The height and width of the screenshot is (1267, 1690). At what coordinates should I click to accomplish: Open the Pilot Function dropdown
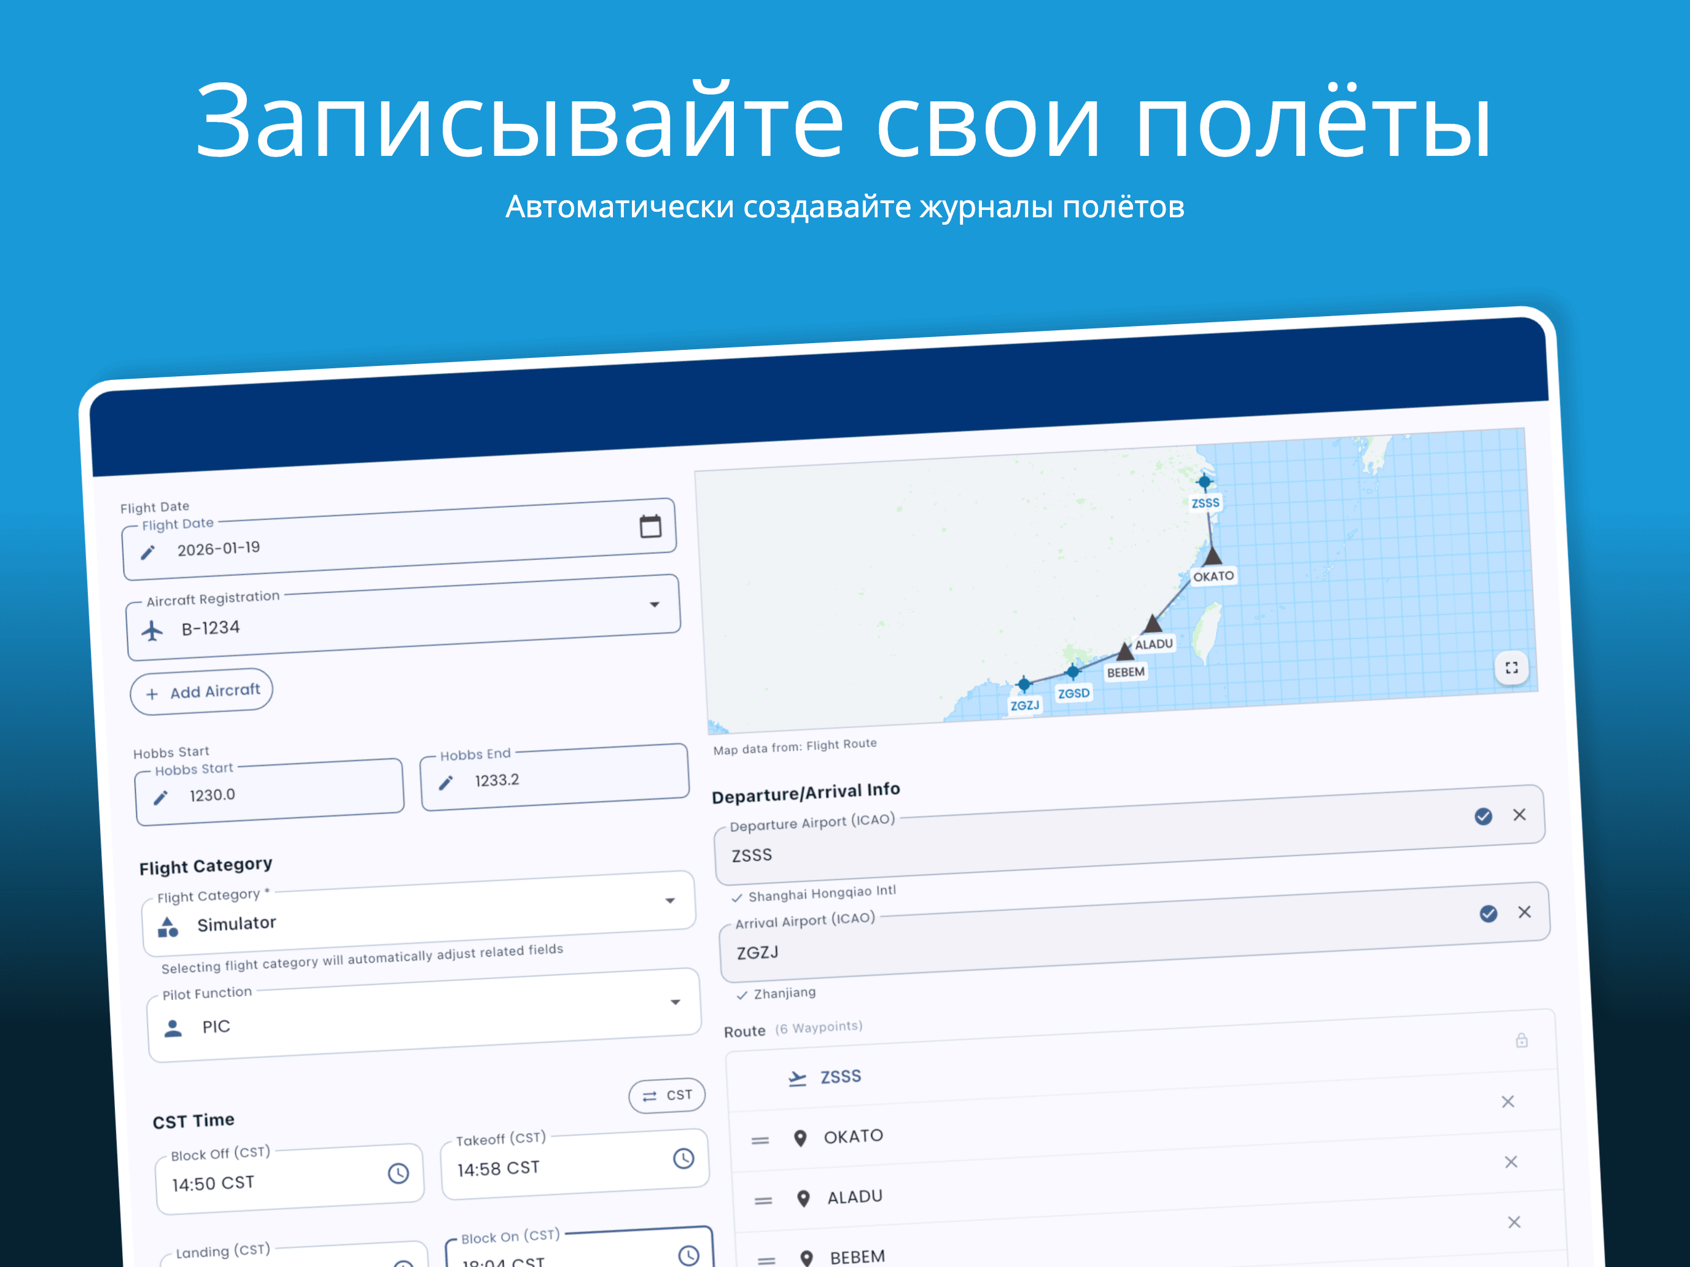pyautogui.click(x=675, y=1001)
